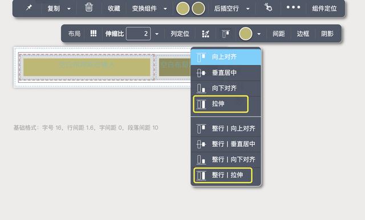Click the column positioning grid icon
365x220 pixels.
(x=205, y=34)
